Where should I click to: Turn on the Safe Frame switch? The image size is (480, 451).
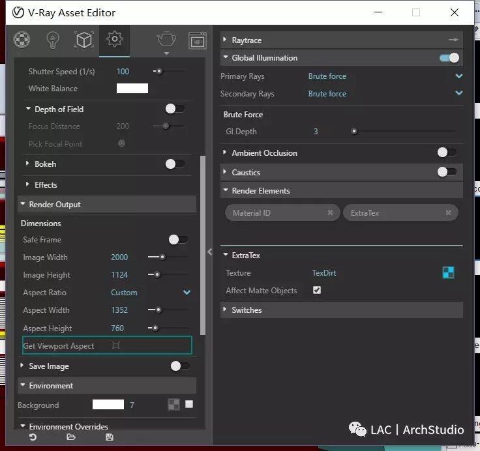click(x=178, y=240)
